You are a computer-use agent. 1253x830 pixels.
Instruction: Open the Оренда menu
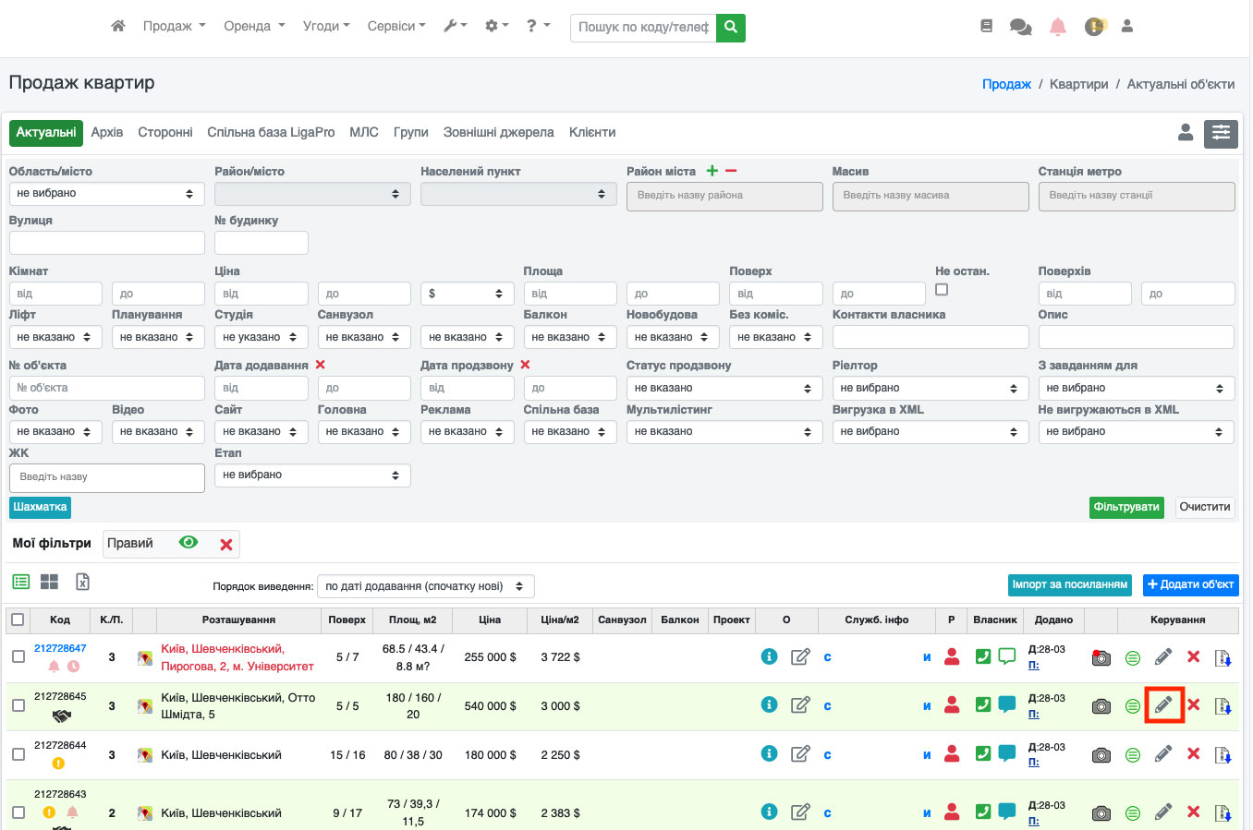coord(254,26)
